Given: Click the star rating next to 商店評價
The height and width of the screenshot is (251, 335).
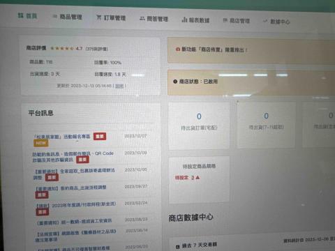Looking at the screenshot, I should click(62, 48).
